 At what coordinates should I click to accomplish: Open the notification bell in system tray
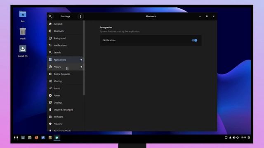pos(230,138)
